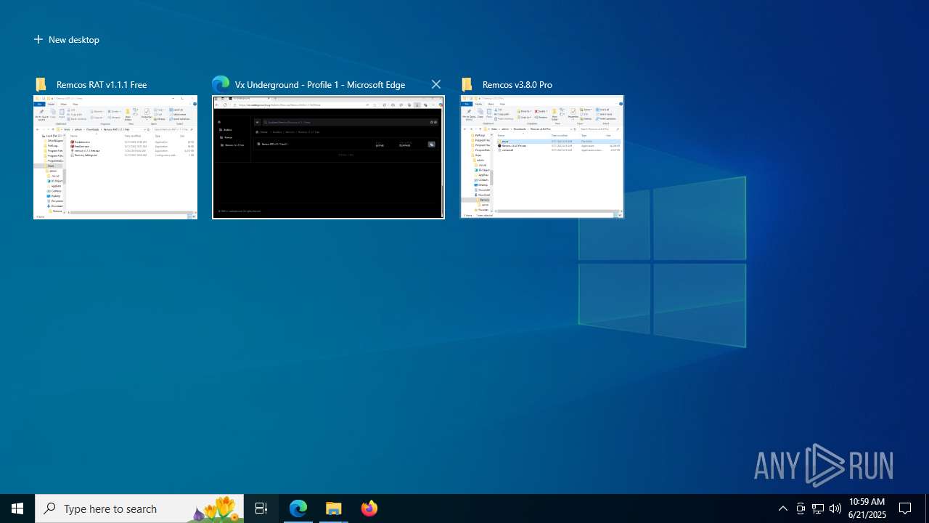Click the 'Type here to search' box
Viewport: 929px width, 523px height.
[139, 508]
